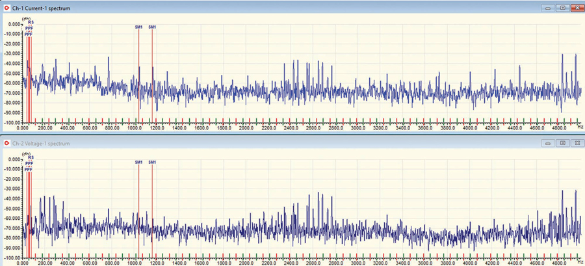Click the Ch-1 Current-1 spectrum window icon
585x266 pixels.
[x=6, y=7]
